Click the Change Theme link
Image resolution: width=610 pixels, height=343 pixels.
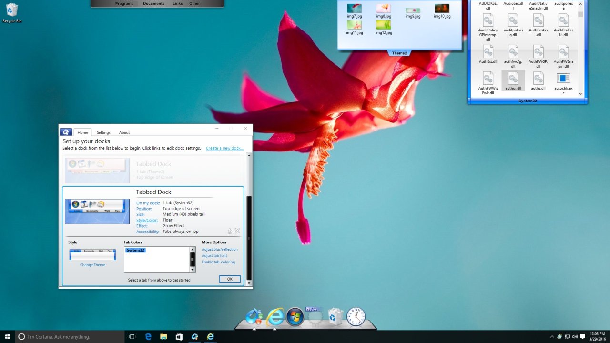point(92,265)
